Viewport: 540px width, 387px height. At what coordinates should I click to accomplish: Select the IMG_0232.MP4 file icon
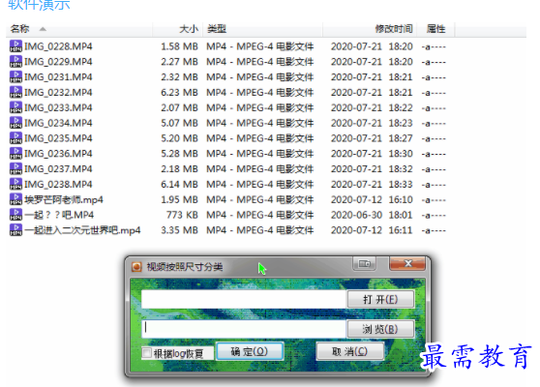pyautogui.click(x=15, y=92)
